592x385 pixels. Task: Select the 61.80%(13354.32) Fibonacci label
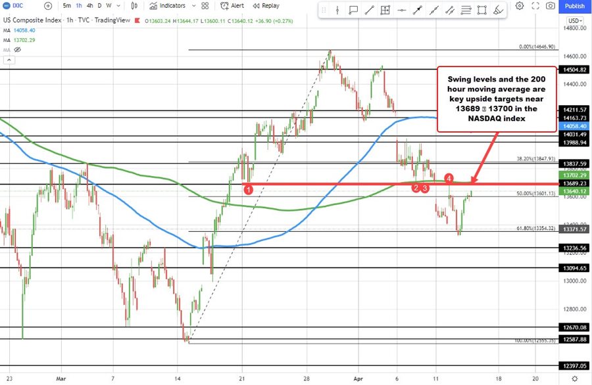(535, 228)
